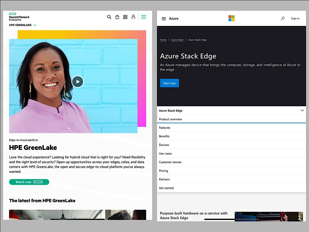The image size is (309, 232).
Task: Select Pricing menu item
Action: pos(231,171)
